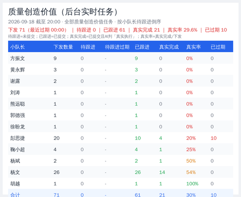Click 杨文's 真实率 54%
Viewport: 241px width, 197px height.
click(191, 172)
